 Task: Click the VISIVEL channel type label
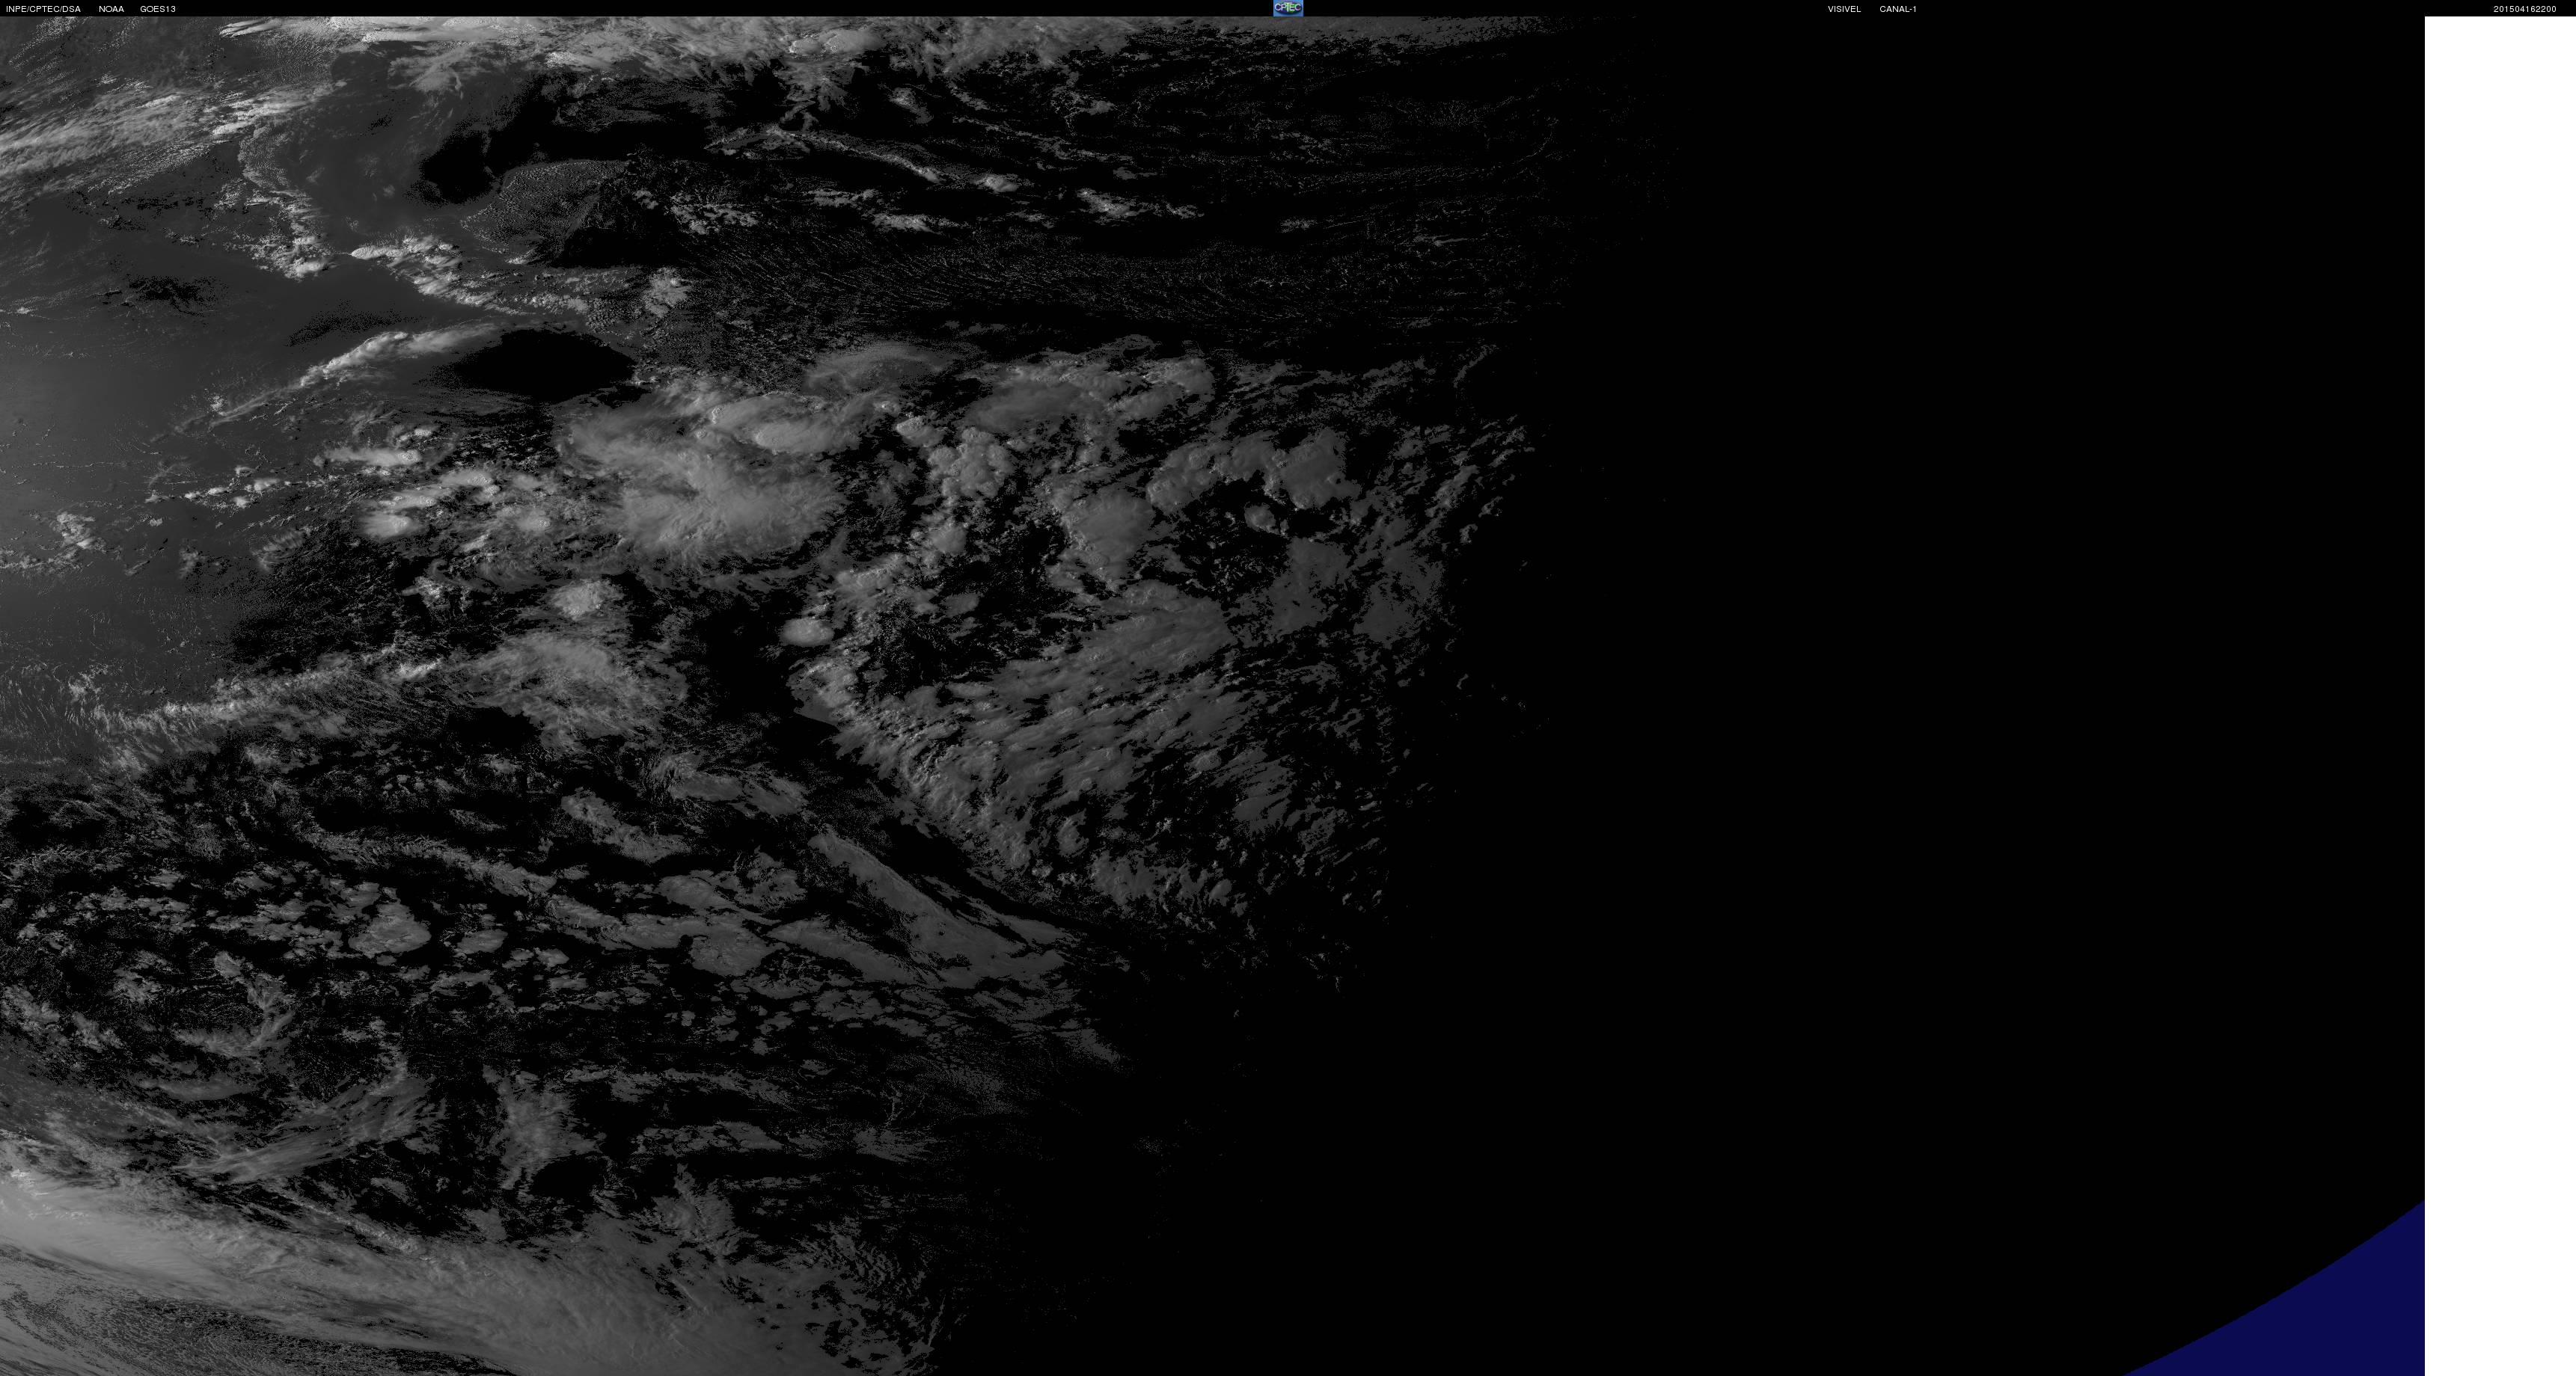[1844, 9]
